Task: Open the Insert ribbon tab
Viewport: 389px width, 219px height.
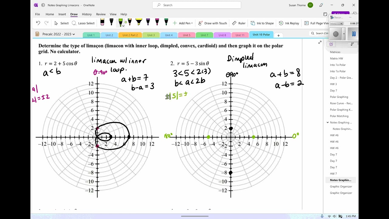Action: 62,14
